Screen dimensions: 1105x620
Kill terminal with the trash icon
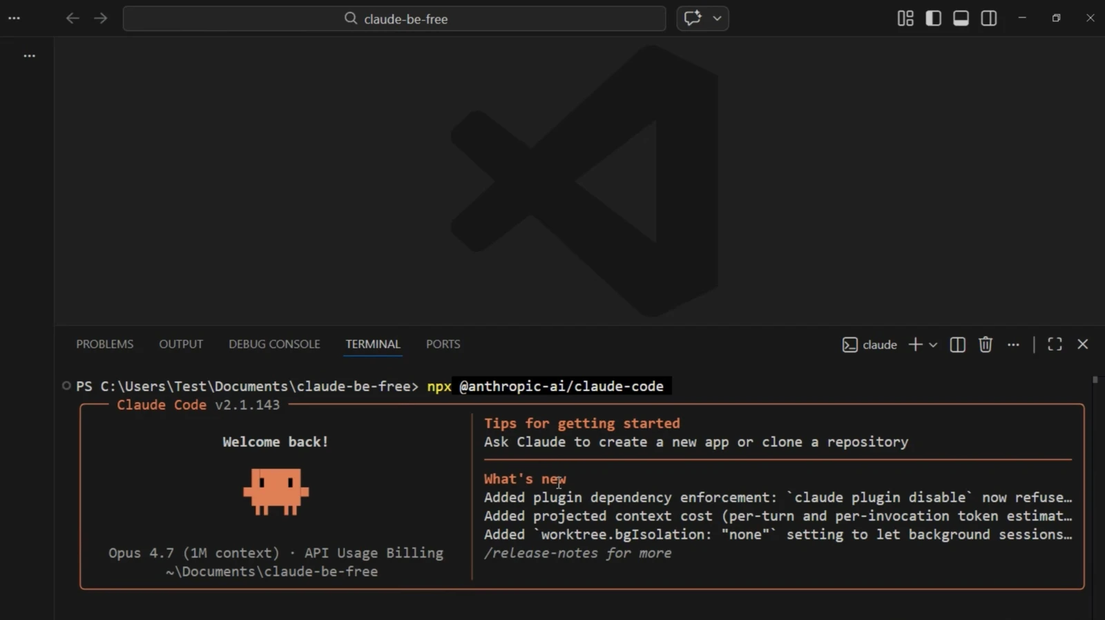[x=986, y=345]
